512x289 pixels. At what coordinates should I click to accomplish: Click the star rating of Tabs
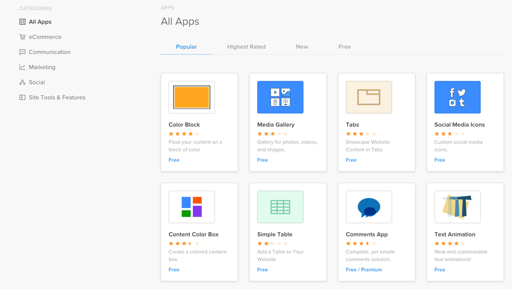361,134
